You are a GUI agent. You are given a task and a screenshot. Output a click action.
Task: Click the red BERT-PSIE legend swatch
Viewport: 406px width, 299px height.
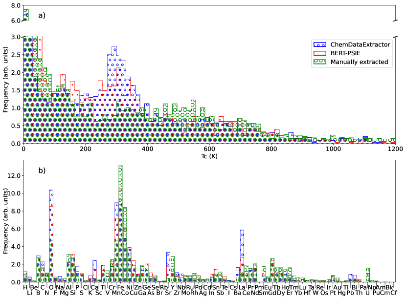tap(320, 53)
